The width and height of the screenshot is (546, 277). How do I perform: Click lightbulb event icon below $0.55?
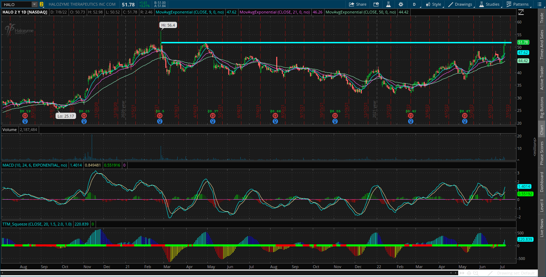click(335, 121)
